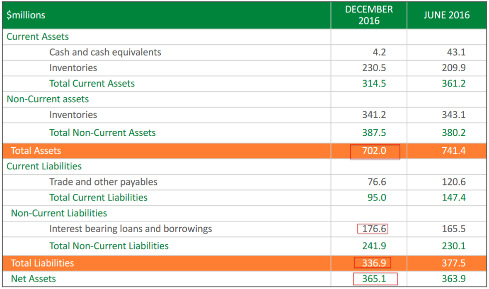
Task: Click the December cash value 4.2
Action: pos(379,52)
